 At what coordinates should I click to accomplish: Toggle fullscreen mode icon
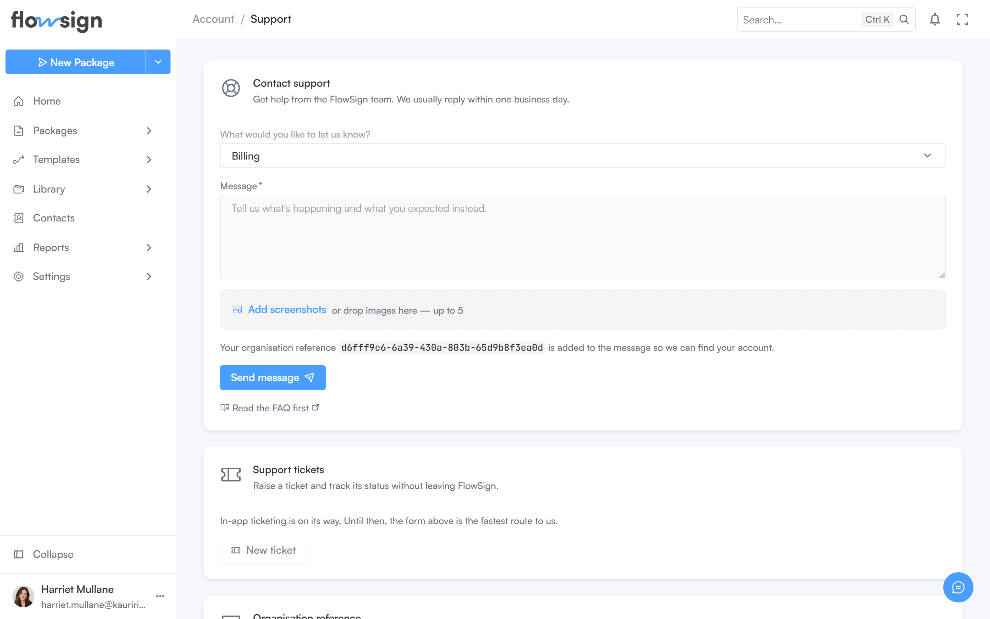962,19
